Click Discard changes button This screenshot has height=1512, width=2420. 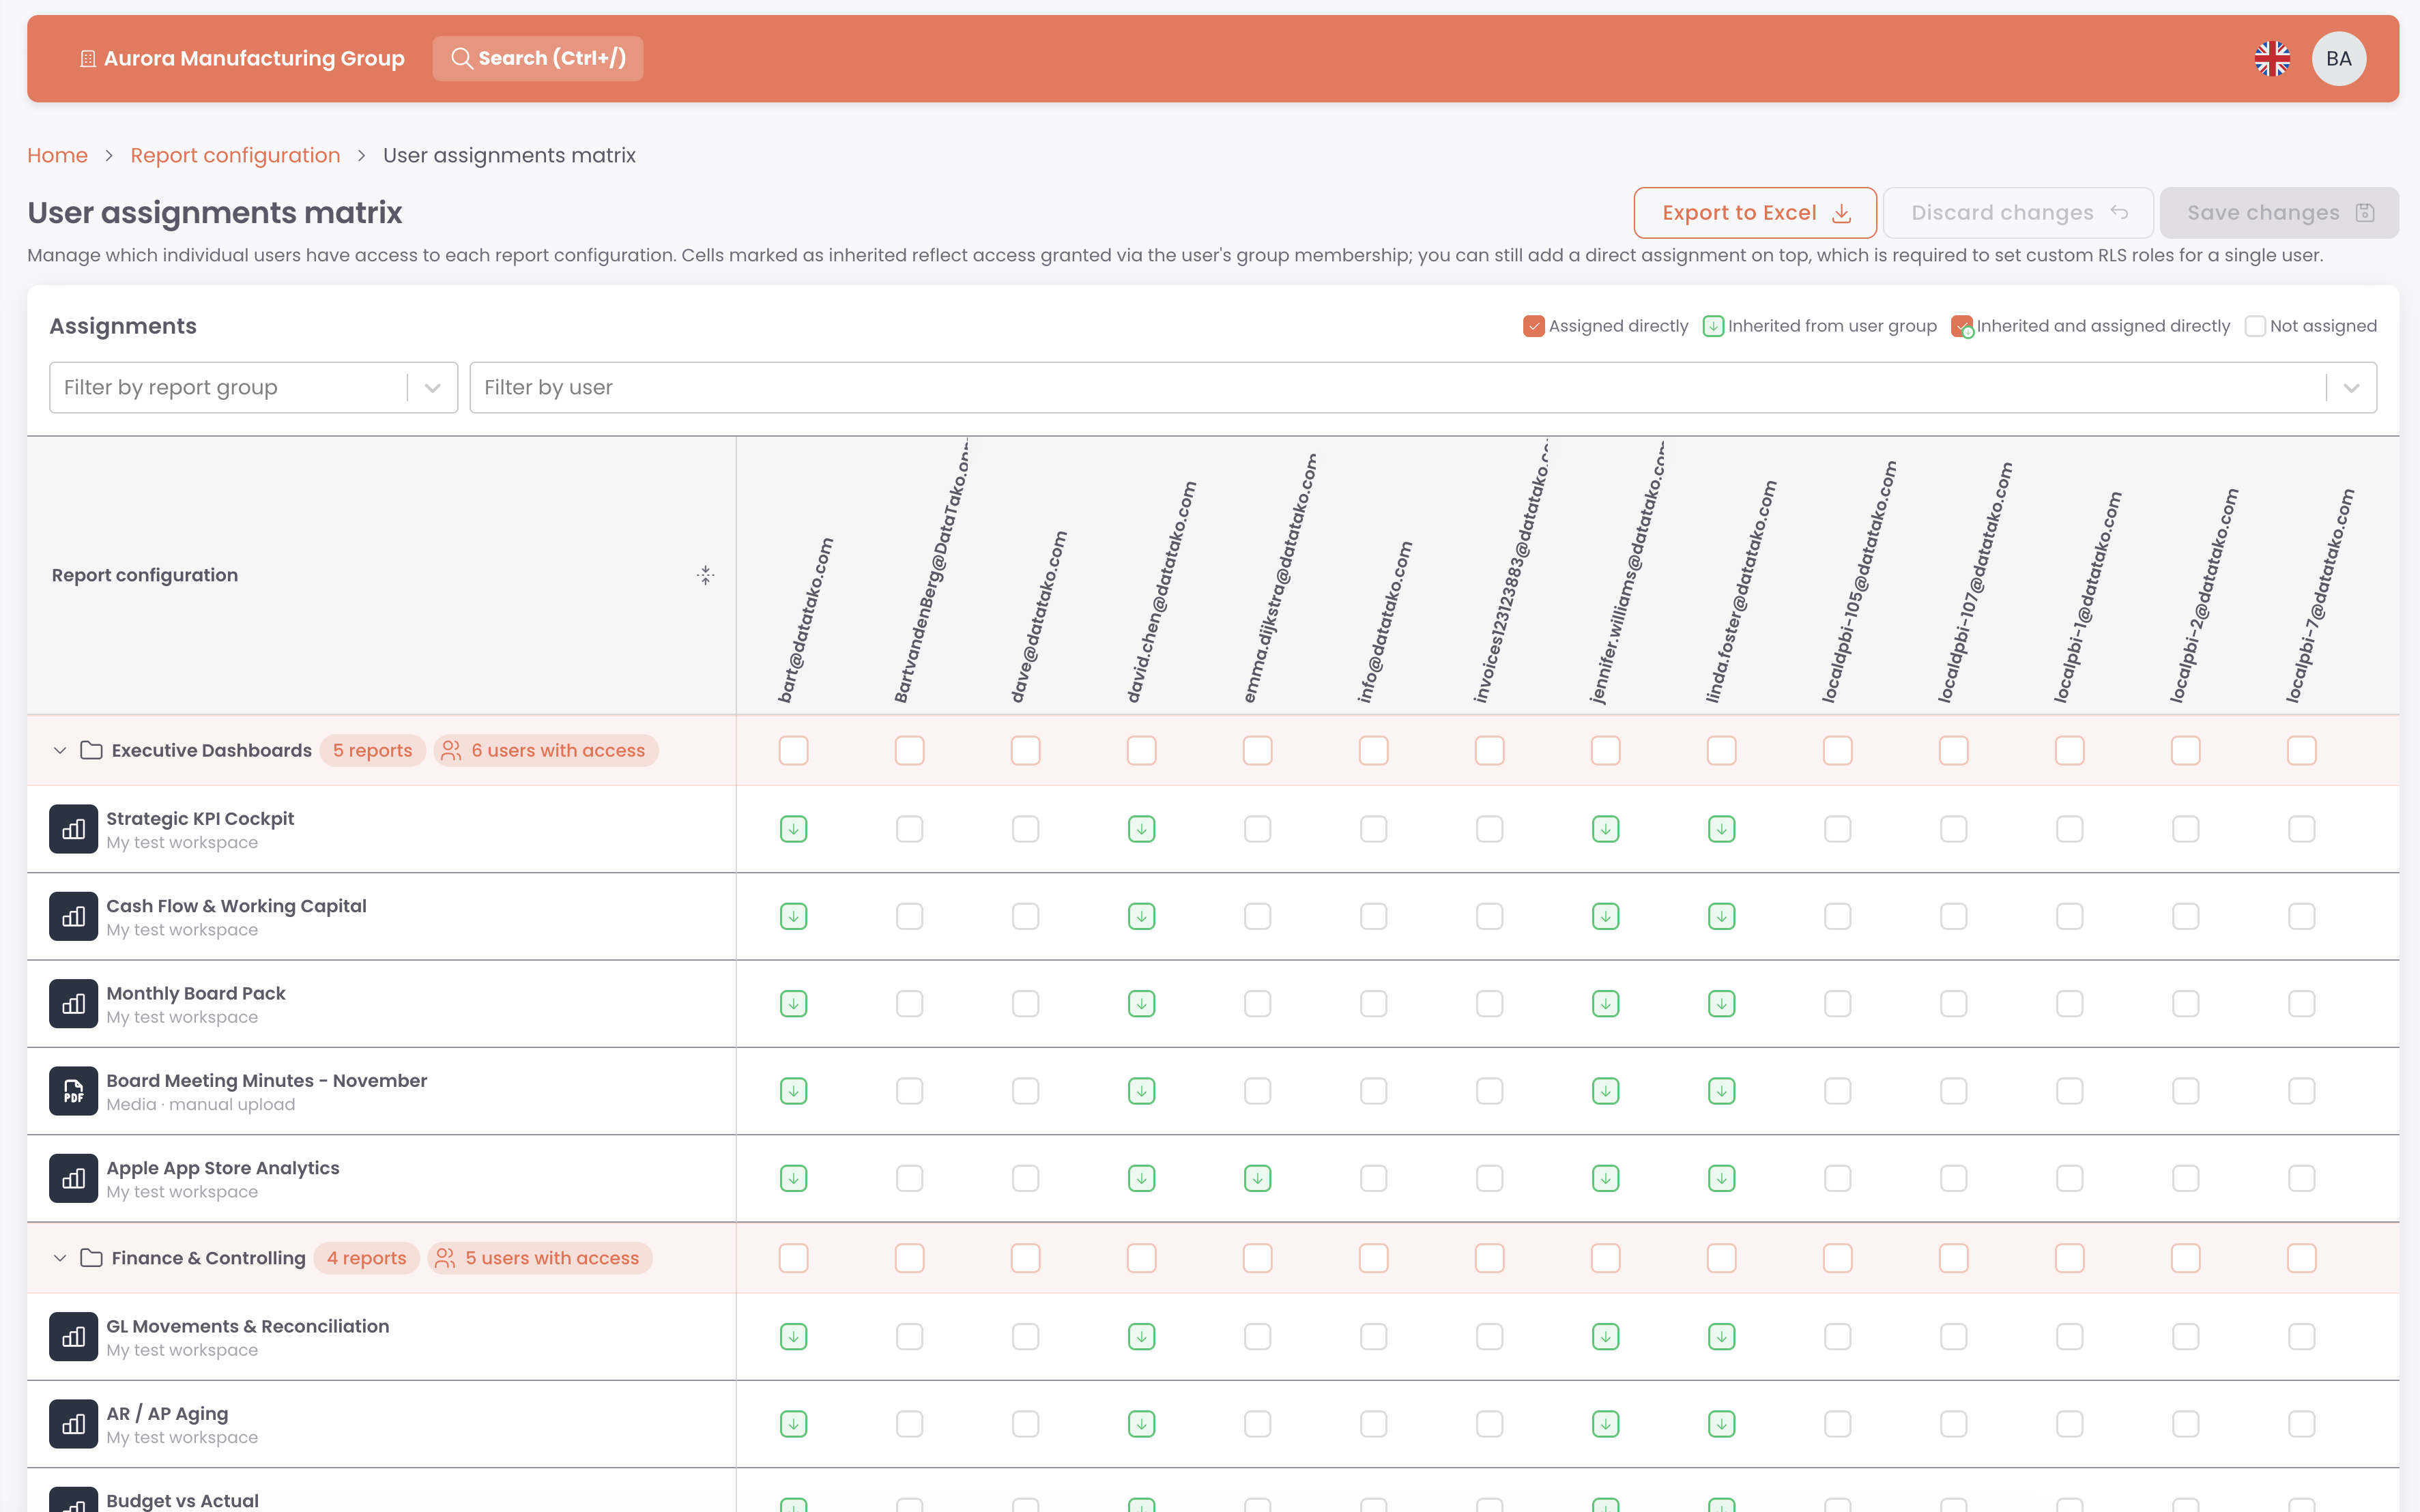click(2017, 213)
